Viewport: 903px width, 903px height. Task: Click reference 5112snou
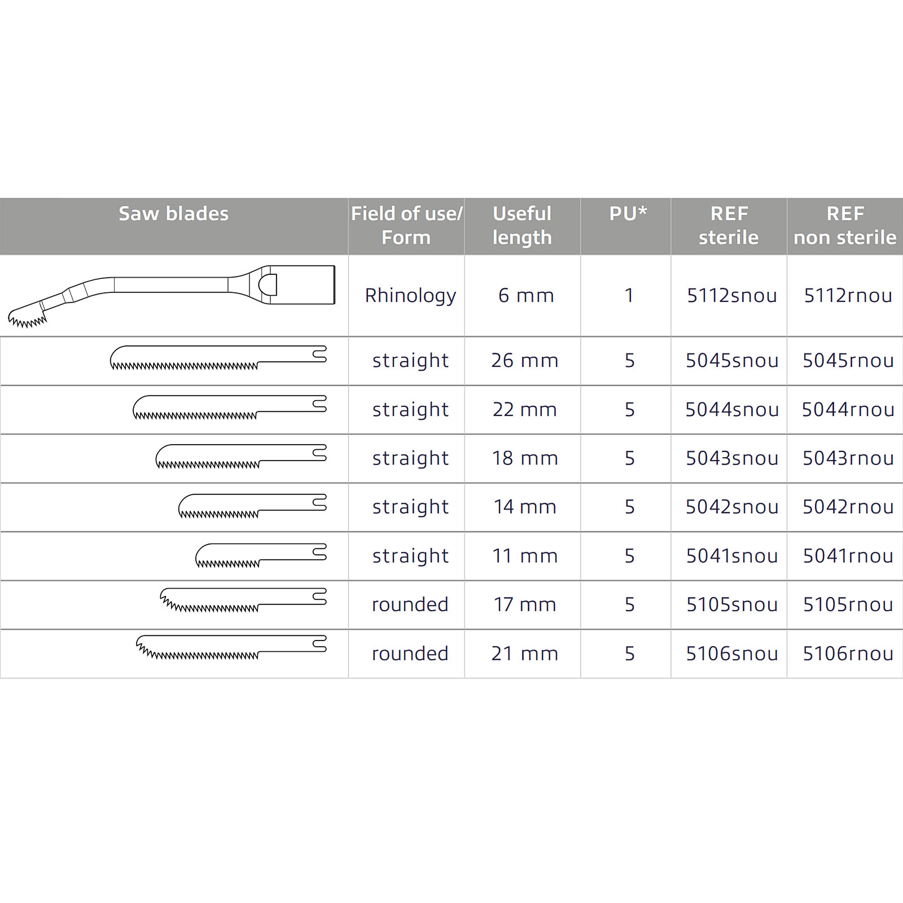click(732, 295)
